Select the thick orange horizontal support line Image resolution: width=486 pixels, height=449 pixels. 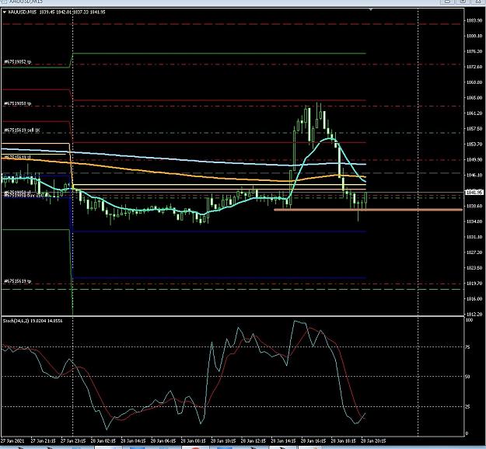(369, 210)
